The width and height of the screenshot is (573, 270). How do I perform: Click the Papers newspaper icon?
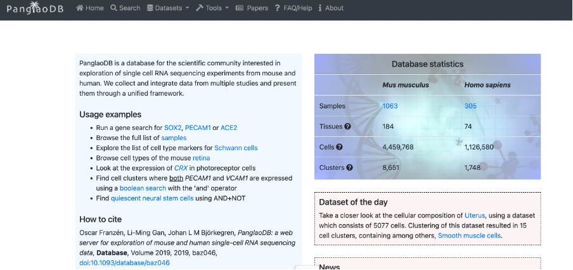(240, 8)
